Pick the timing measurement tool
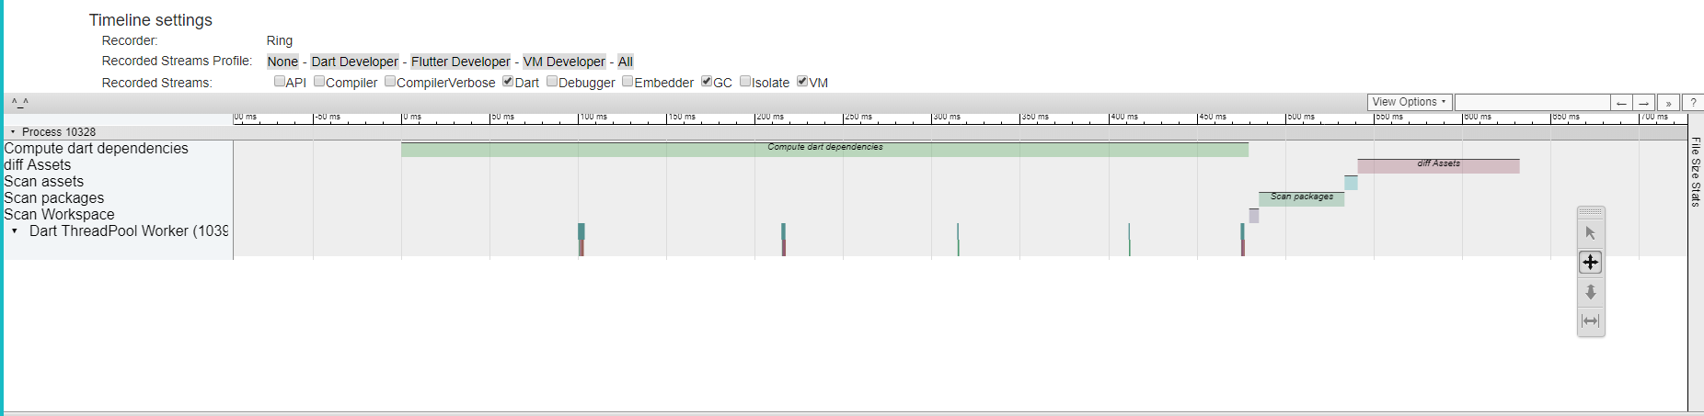 [1591, 321]
